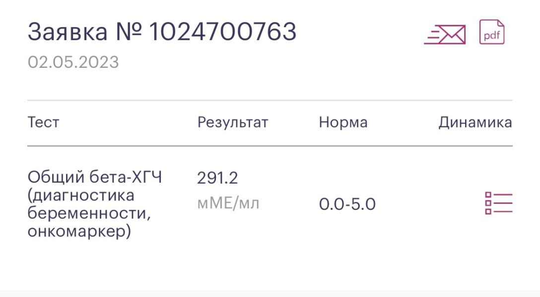Open dynamics list icon for бета-ХГЧ
This screenshot has width=540, height=297.
coord(498,203)
